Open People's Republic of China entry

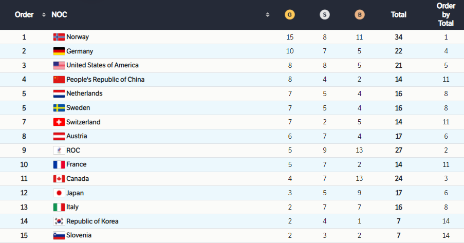[105, 80]
